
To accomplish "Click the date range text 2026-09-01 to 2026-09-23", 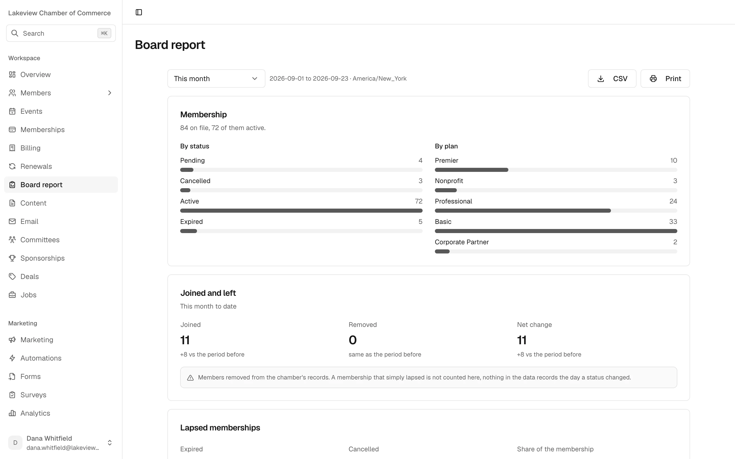I will coord(309,79).
